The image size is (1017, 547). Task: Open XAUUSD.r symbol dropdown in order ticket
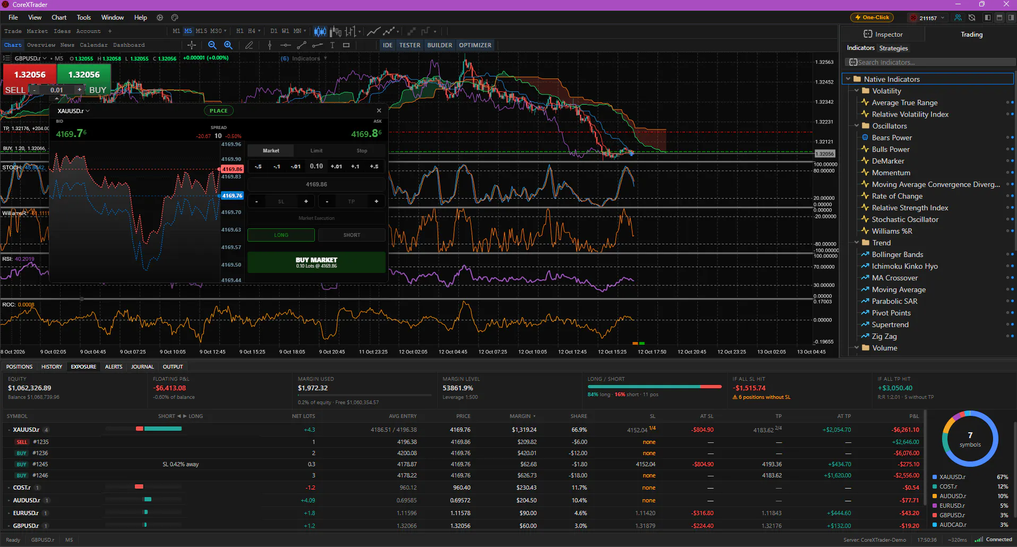[x=73, y=111]
